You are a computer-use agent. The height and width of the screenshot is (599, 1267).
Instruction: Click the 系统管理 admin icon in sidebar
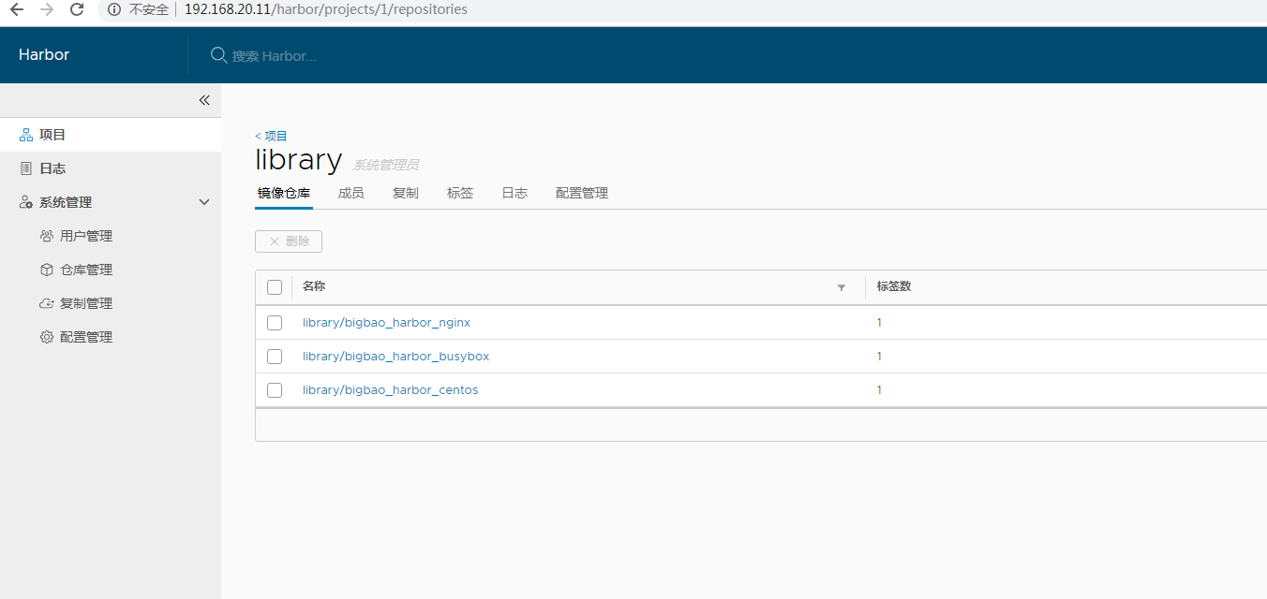[26, 202]
